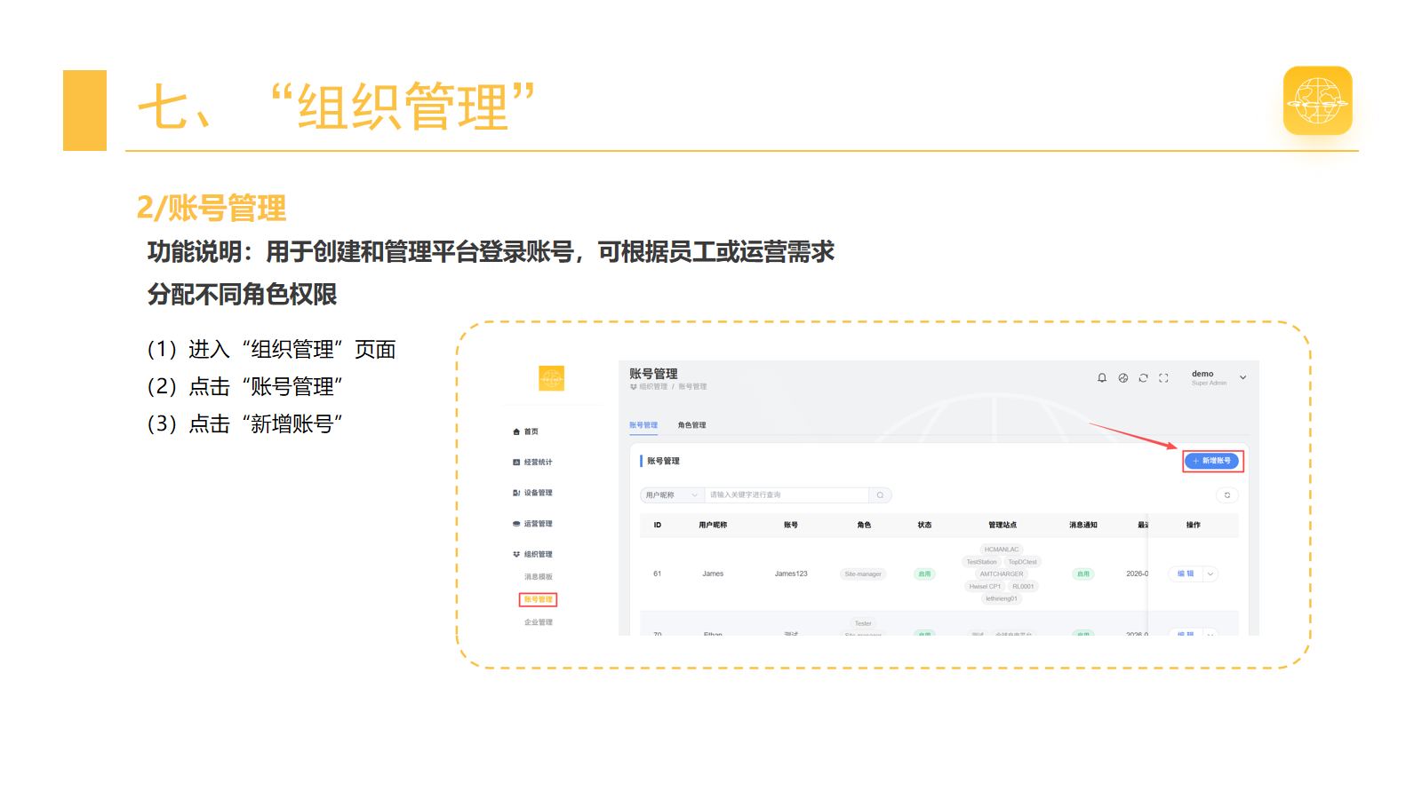Click the Tester role tag
The height and width of the screenshot is (799, 1422).
coord(863,624)
